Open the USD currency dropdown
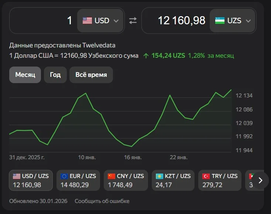Screen dimensions: 271x214 [x=100, y=21]
